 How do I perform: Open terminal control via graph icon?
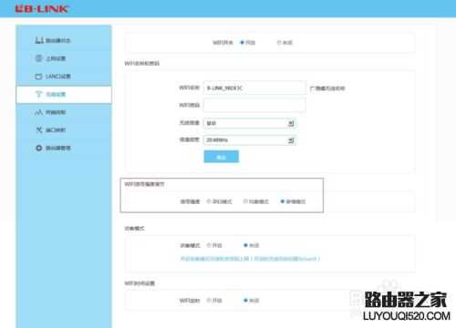point(38,112)
